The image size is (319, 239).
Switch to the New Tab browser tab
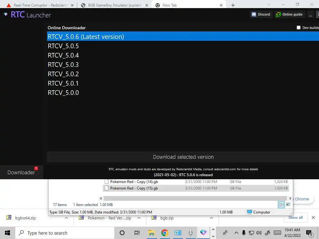click(x=188, y=5)
